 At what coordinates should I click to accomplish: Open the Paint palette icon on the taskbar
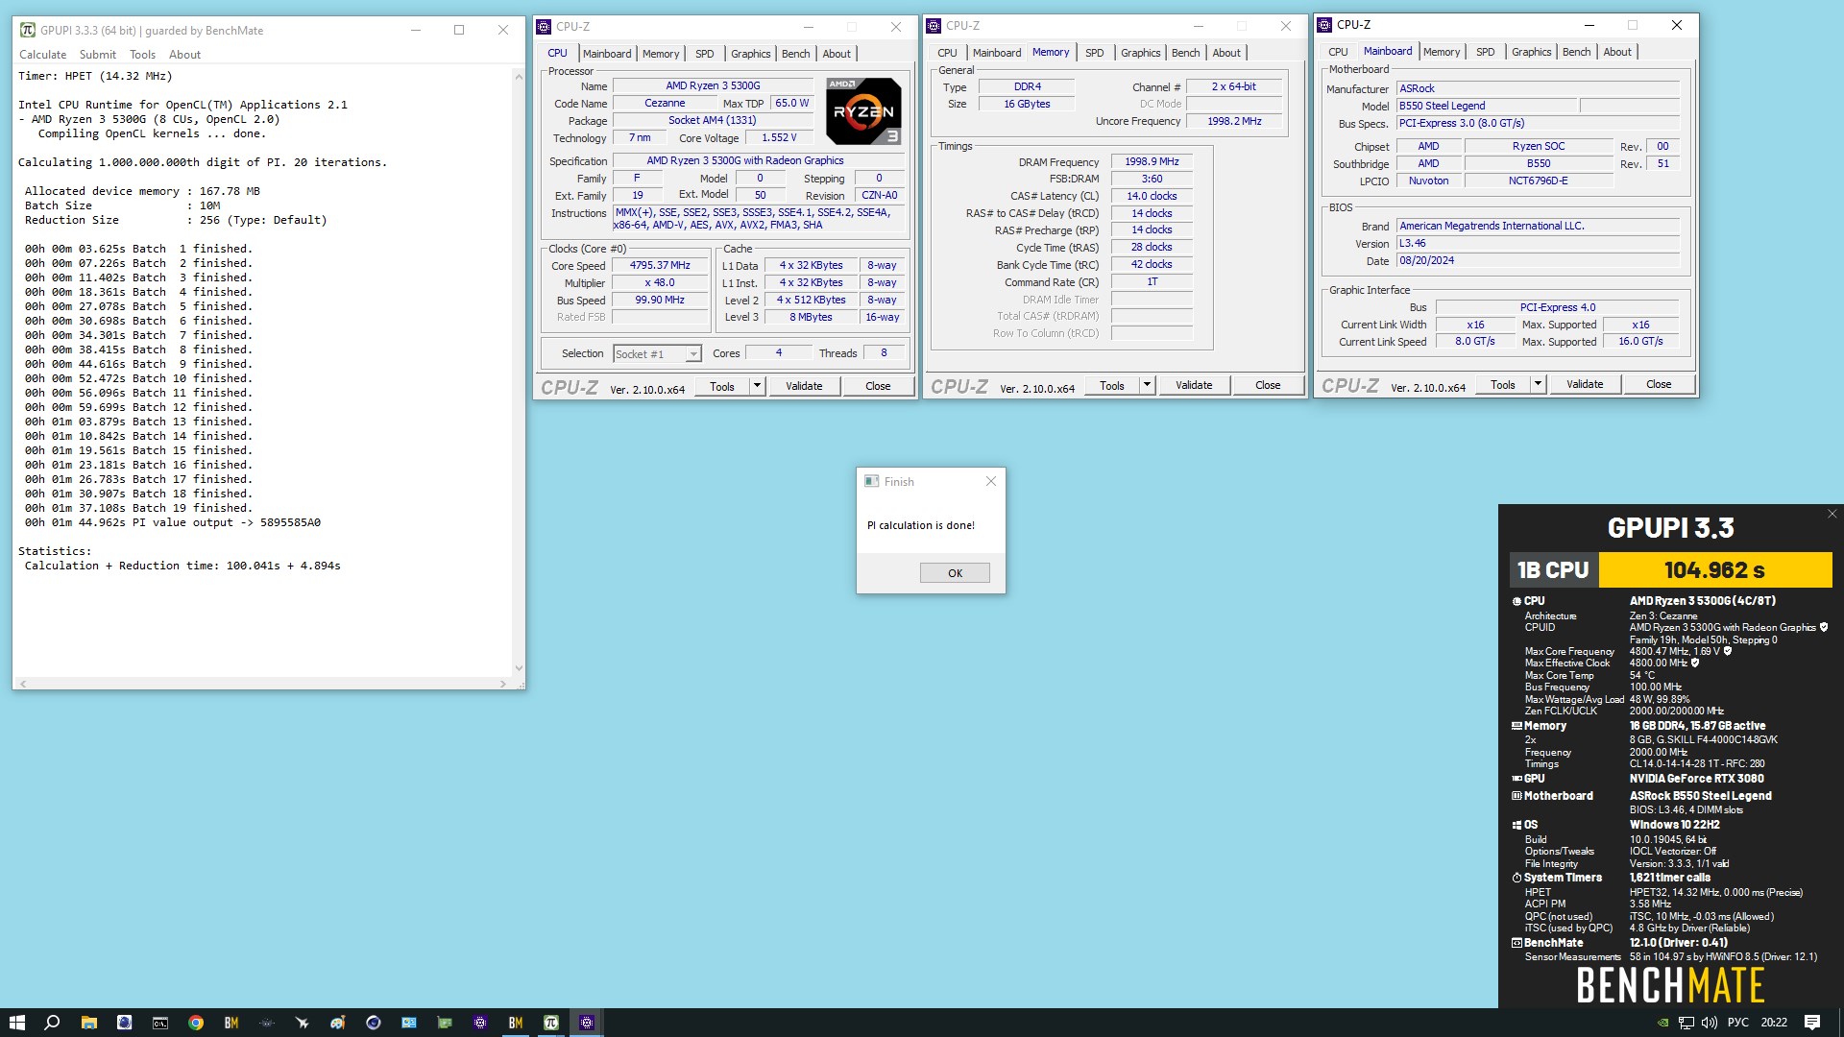[x=338, y=1023]
